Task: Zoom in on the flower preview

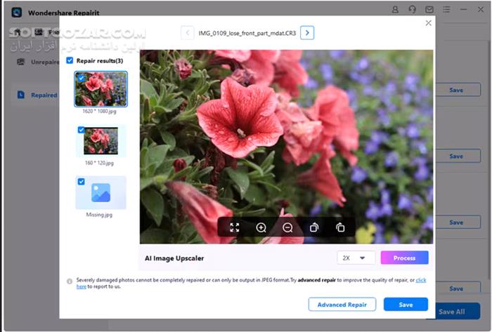Action: [x=261, y=227]
